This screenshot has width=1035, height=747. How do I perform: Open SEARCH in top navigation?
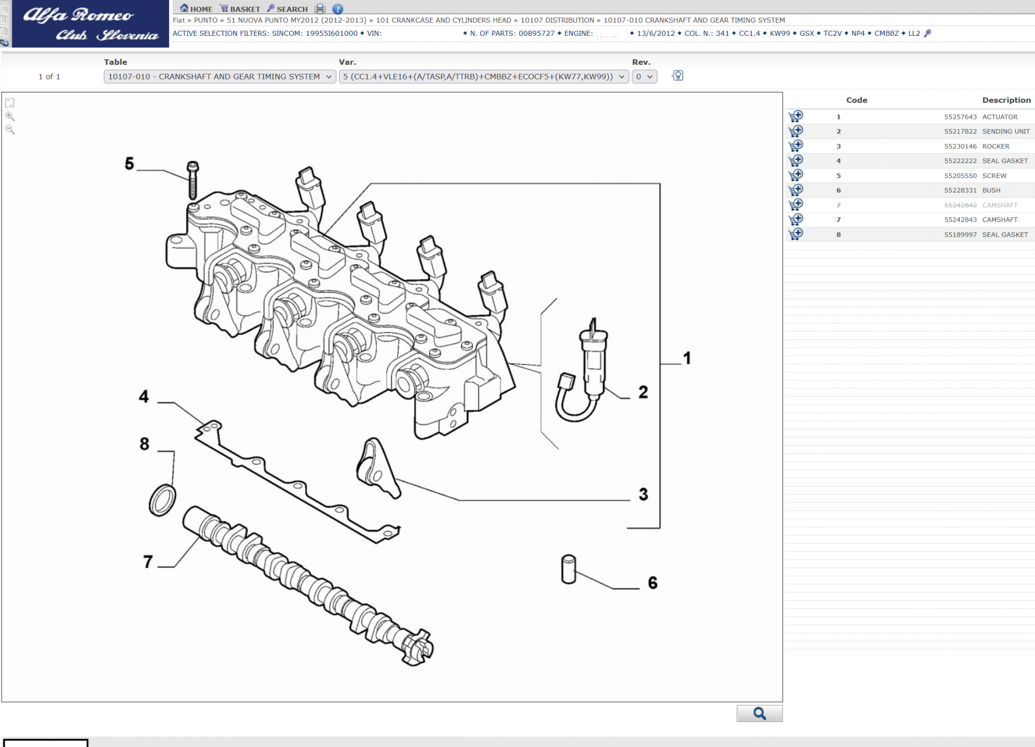pos(287,9)
